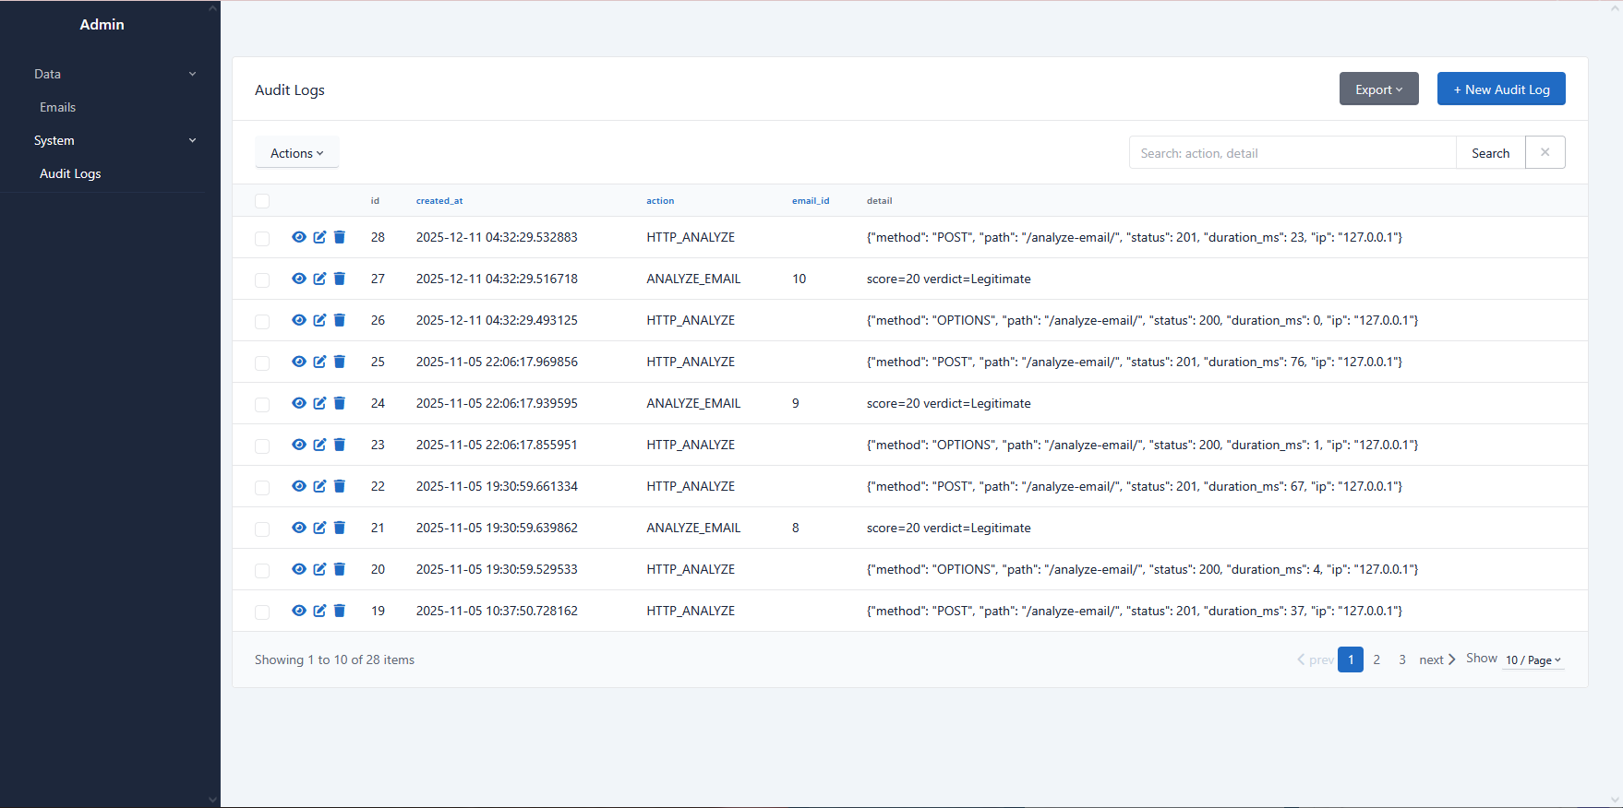Delete audit log row 28
This screenshot has width=1623, height=808.
[340, 237]
